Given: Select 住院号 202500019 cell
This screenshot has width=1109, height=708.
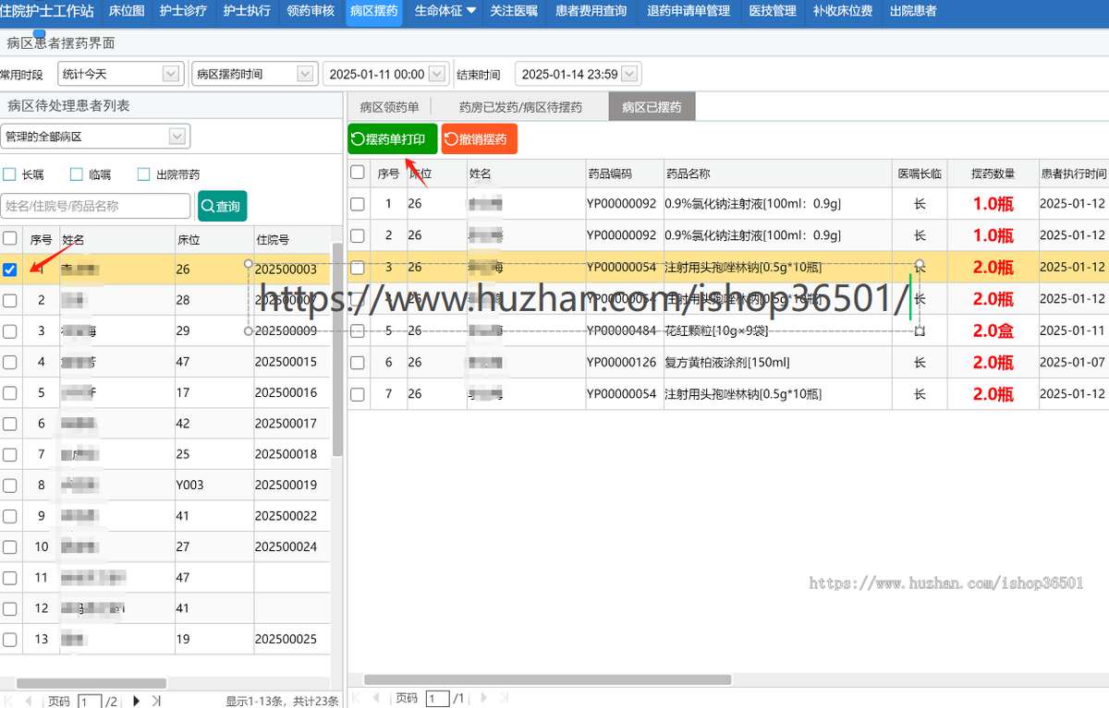Looking at the screenshot, I should click(x=290, y=485).
